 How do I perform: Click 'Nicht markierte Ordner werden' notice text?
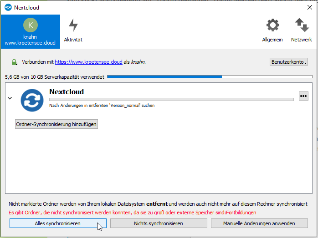point(158,204)
